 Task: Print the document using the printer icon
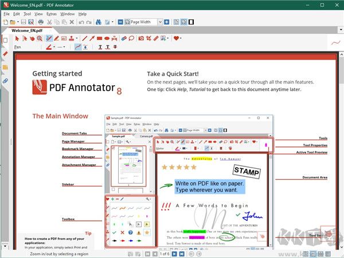tap(41, 22)
